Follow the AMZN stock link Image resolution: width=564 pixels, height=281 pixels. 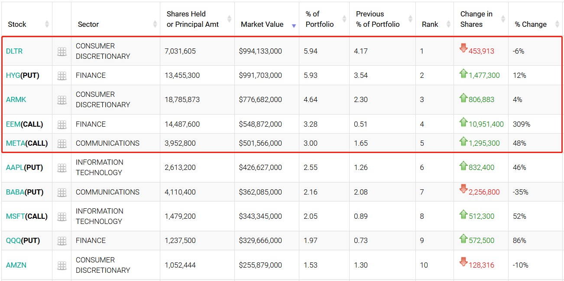16,265
